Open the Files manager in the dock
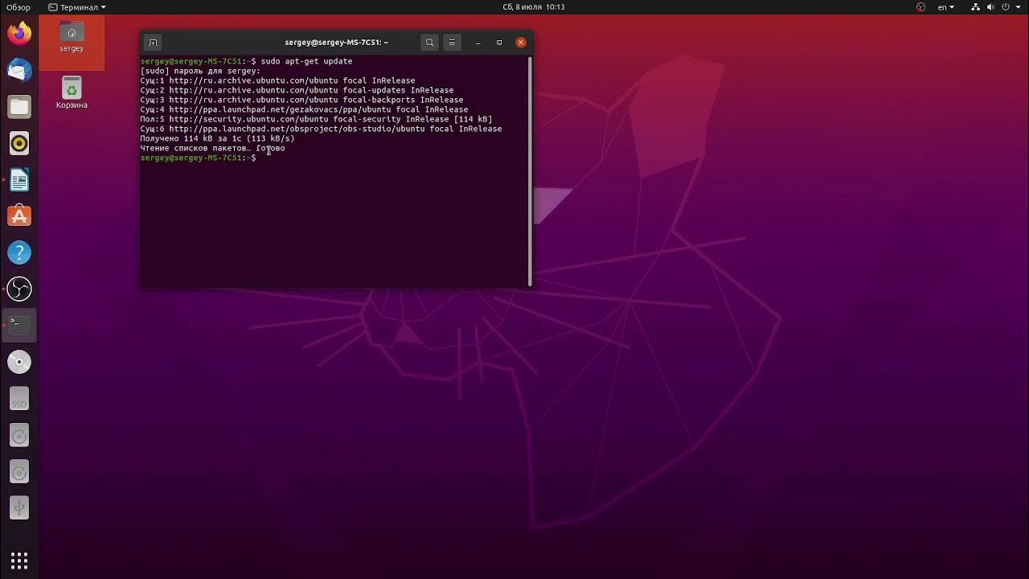1029x579 pixels. tap(19, 106)
